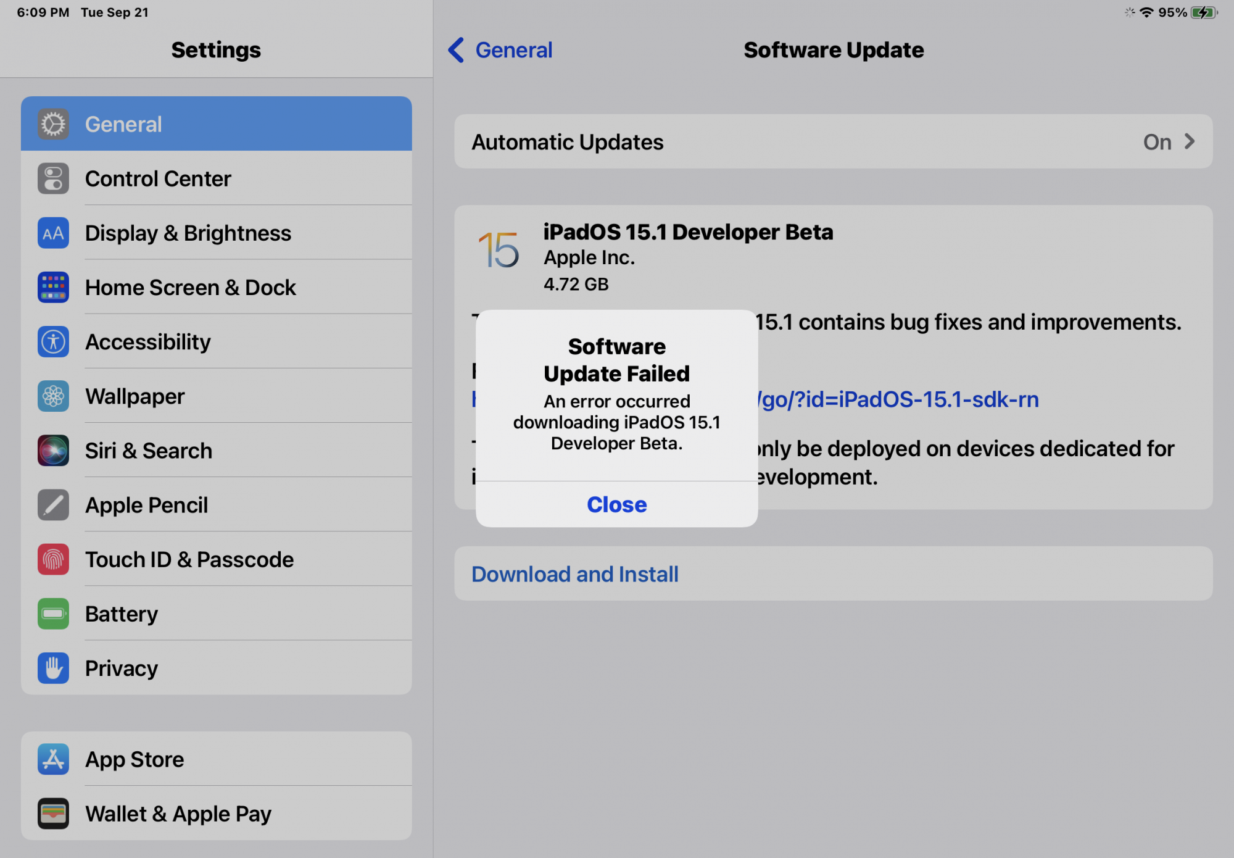Tap the App Store icon
1234x858 pixels.
(53, 759)
